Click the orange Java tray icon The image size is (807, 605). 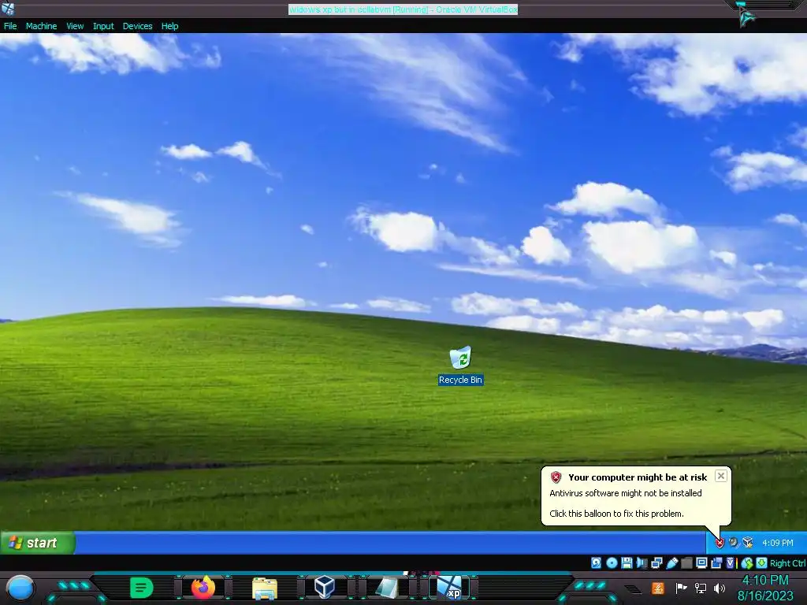(x=657, y=588)
